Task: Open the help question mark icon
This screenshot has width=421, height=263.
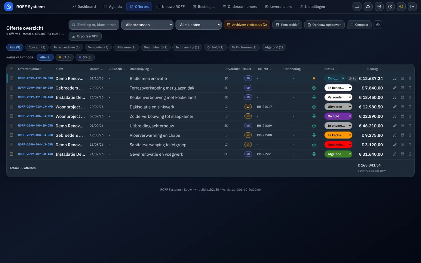Action: pos(390,7)
